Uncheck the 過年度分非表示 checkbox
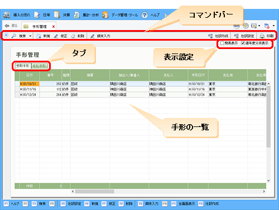 pos(243,43)
